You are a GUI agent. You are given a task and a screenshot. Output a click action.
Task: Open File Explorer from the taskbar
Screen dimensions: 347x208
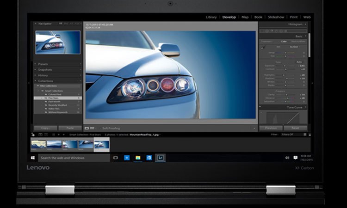click(138, 158)
